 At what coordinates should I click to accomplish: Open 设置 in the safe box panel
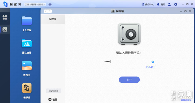tap(53, 99)
